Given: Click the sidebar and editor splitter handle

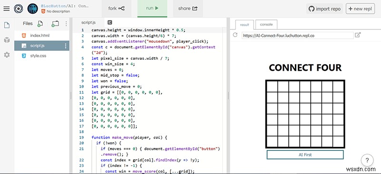Looking at the screenshot, I should pyautogui.click(x=71, y=95).
